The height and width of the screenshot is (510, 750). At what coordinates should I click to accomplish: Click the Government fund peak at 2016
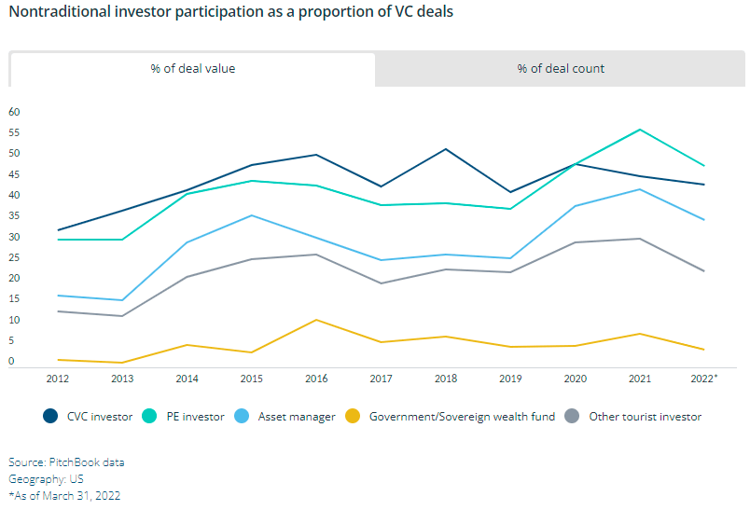pyautogui.click(x=316, y=320)
